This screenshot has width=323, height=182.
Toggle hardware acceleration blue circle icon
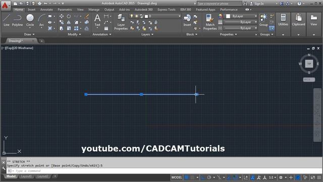[x=298, y=177]
